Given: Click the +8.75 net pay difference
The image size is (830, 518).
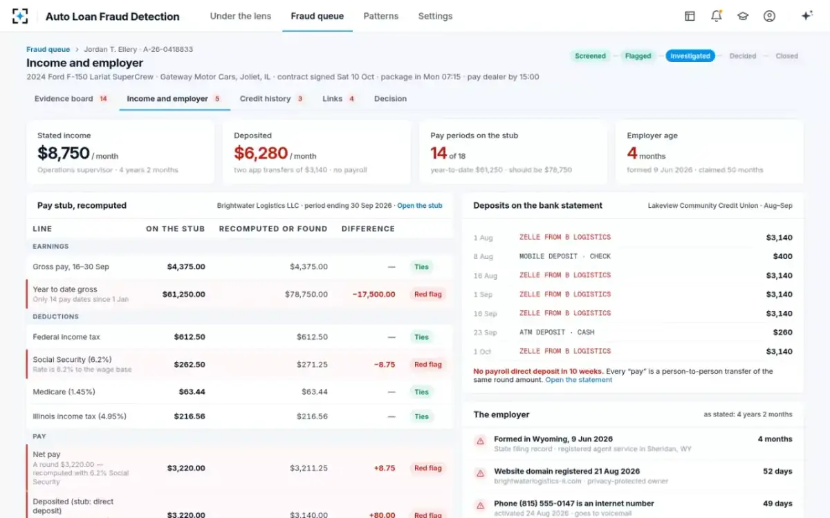Looking at the screenshot, I should [x=385, y=468].
